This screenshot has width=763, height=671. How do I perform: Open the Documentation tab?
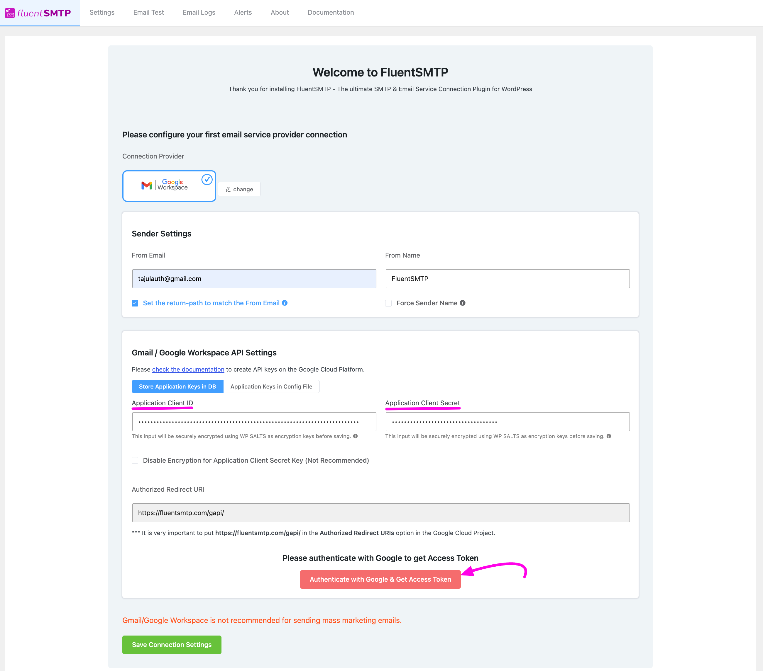(x=331, y=12)
